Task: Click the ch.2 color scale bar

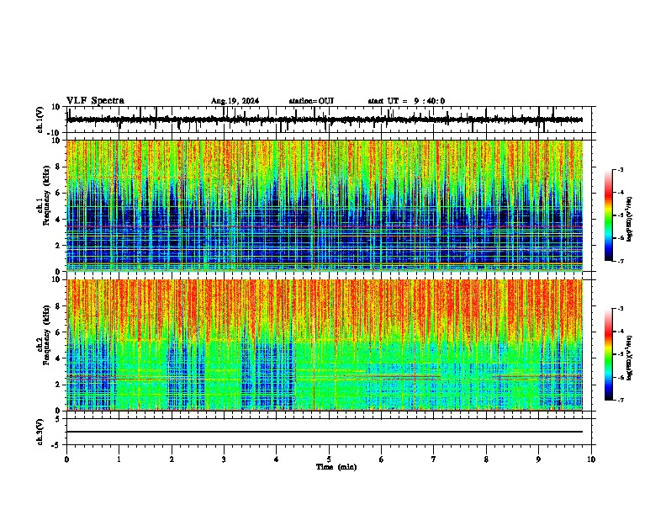Action: (609, 354)
